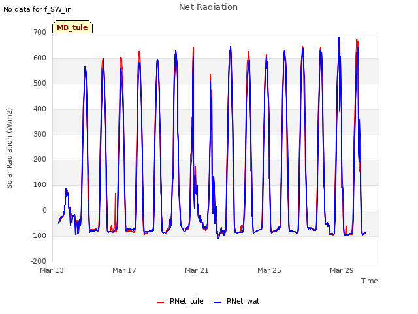Click the Mar 21 x-axis label
This screenshot has height=314, width=418.
click(197, 270)
